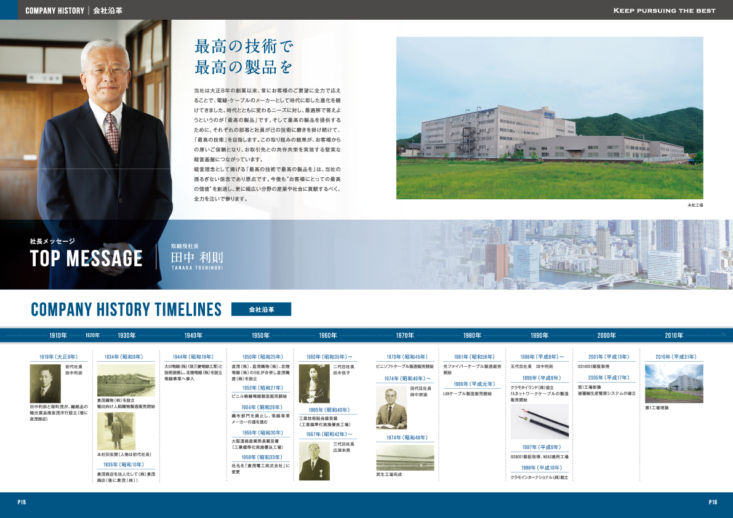Click the 2005年（平成17年） entry heading
This screenshot has height=518, width=733.
tap(609, 378)
